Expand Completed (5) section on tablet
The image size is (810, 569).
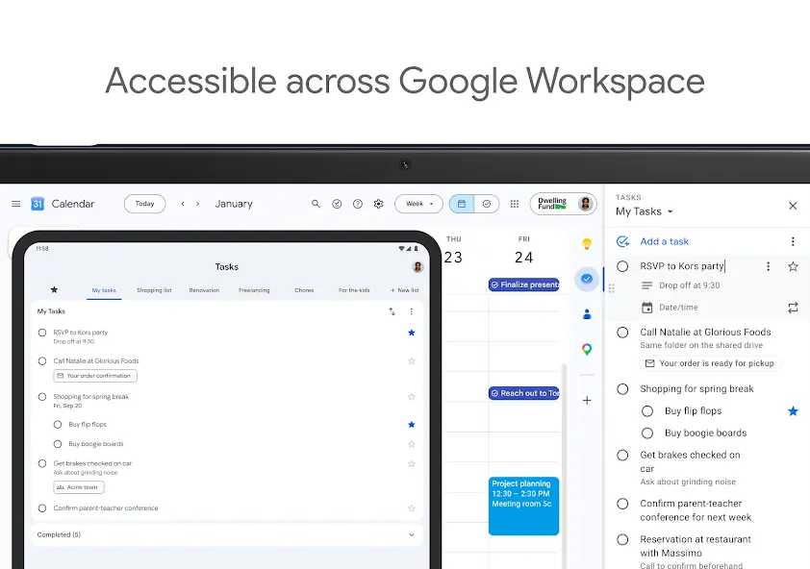pos(227,535)
